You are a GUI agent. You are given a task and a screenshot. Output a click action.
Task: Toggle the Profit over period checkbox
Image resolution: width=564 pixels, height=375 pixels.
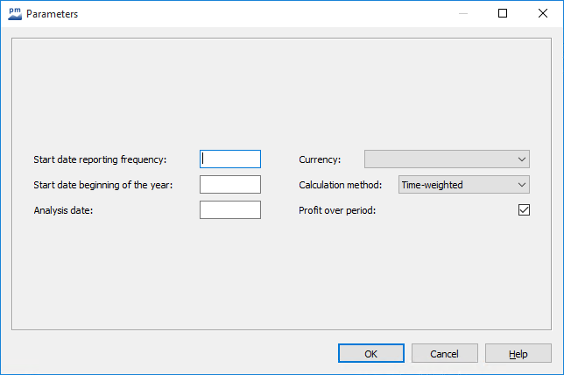coord(524,210)
